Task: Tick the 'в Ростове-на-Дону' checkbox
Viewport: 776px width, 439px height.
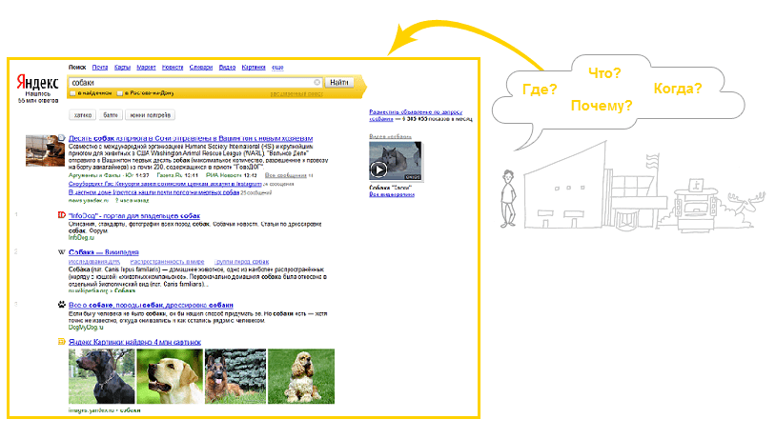Action: click(x=120, y=93)
